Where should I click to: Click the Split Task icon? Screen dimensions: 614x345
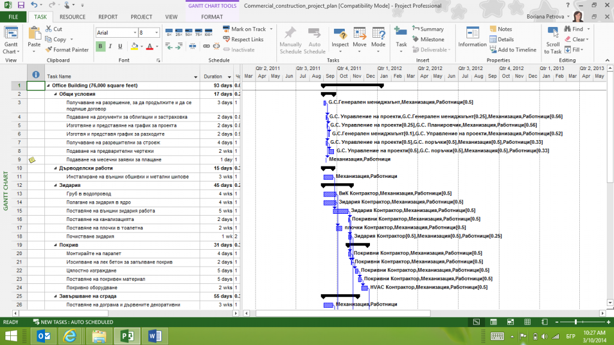tap(192, 46)
